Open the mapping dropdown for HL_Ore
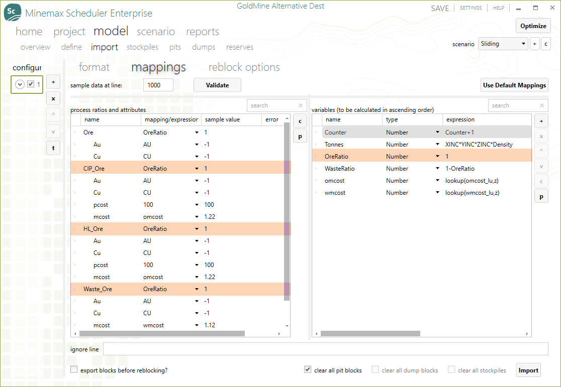Screen dimensions: 561x387 coord(197,229)
